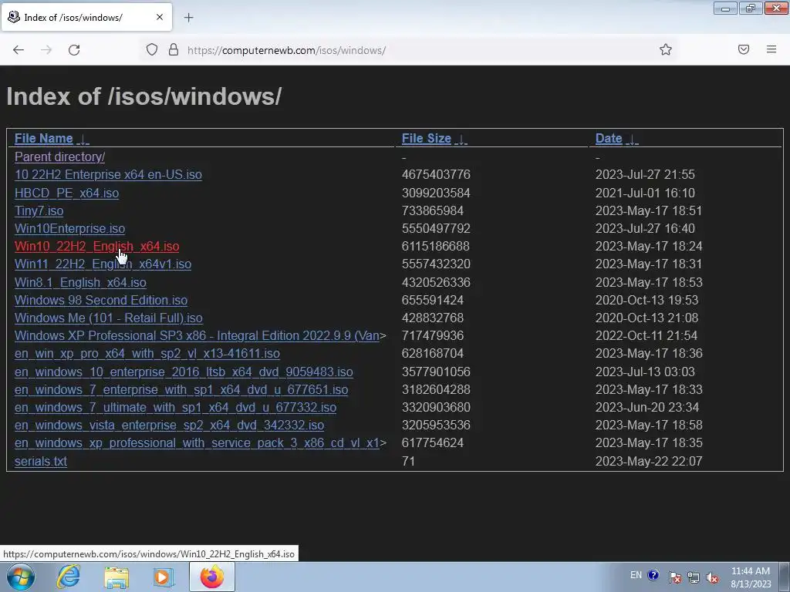Click the Firefox taskbar button
This screenshot has height=592, width=790.
(x=212, y=577)
